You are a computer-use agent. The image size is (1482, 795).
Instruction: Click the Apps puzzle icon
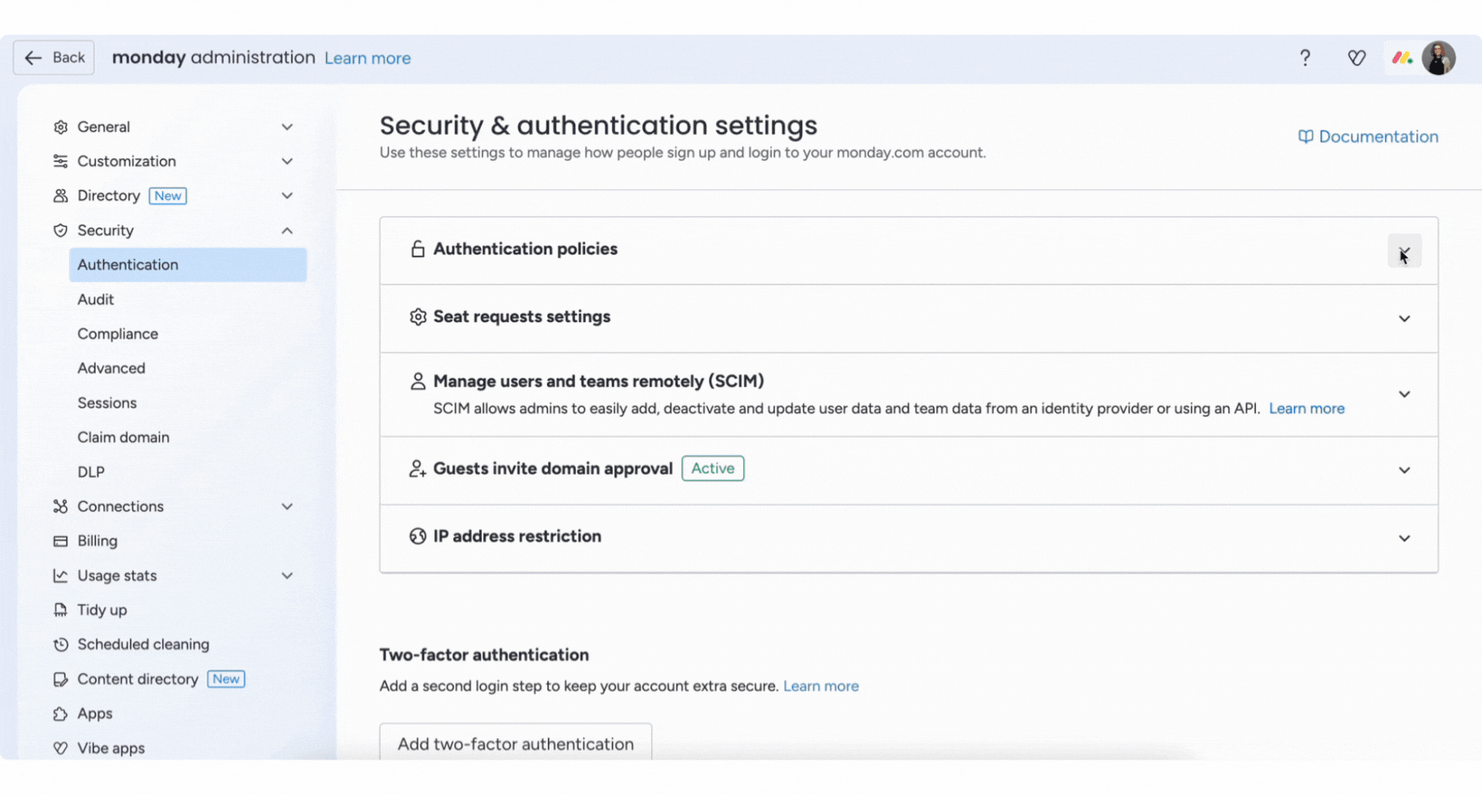pos(61,714)
